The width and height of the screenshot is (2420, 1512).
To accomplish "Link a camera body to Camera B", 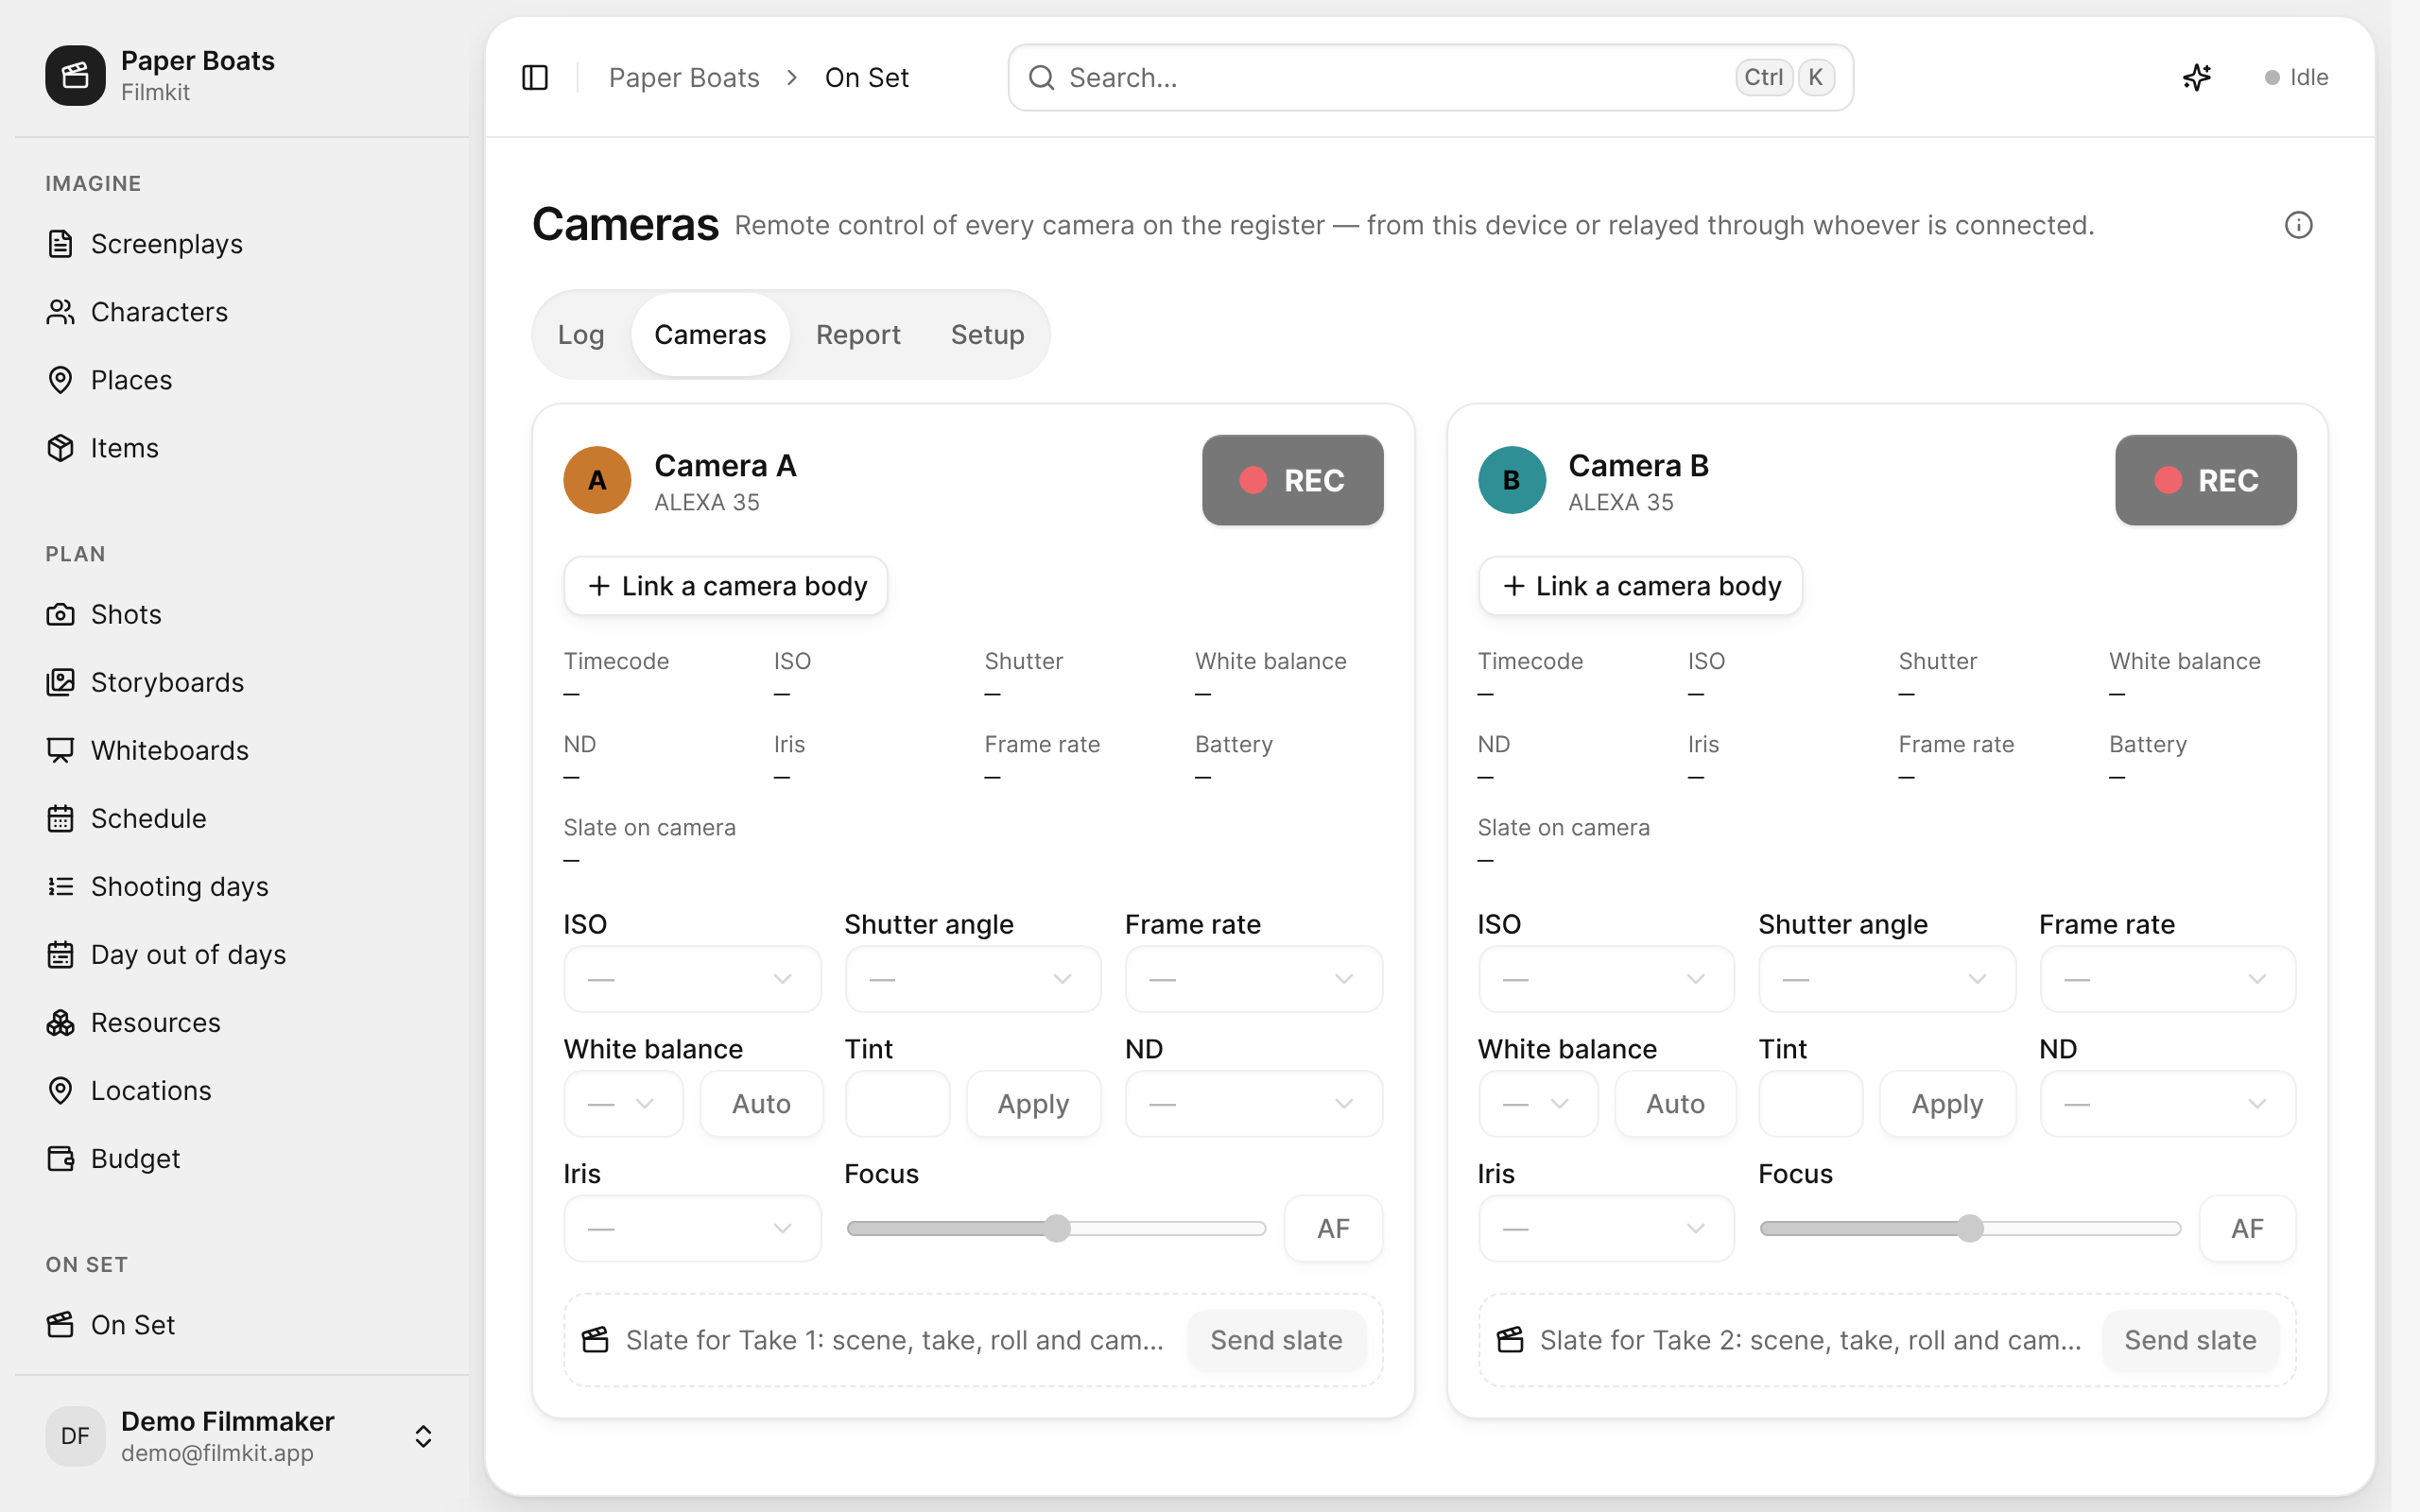I will [x=1640, y=585].
